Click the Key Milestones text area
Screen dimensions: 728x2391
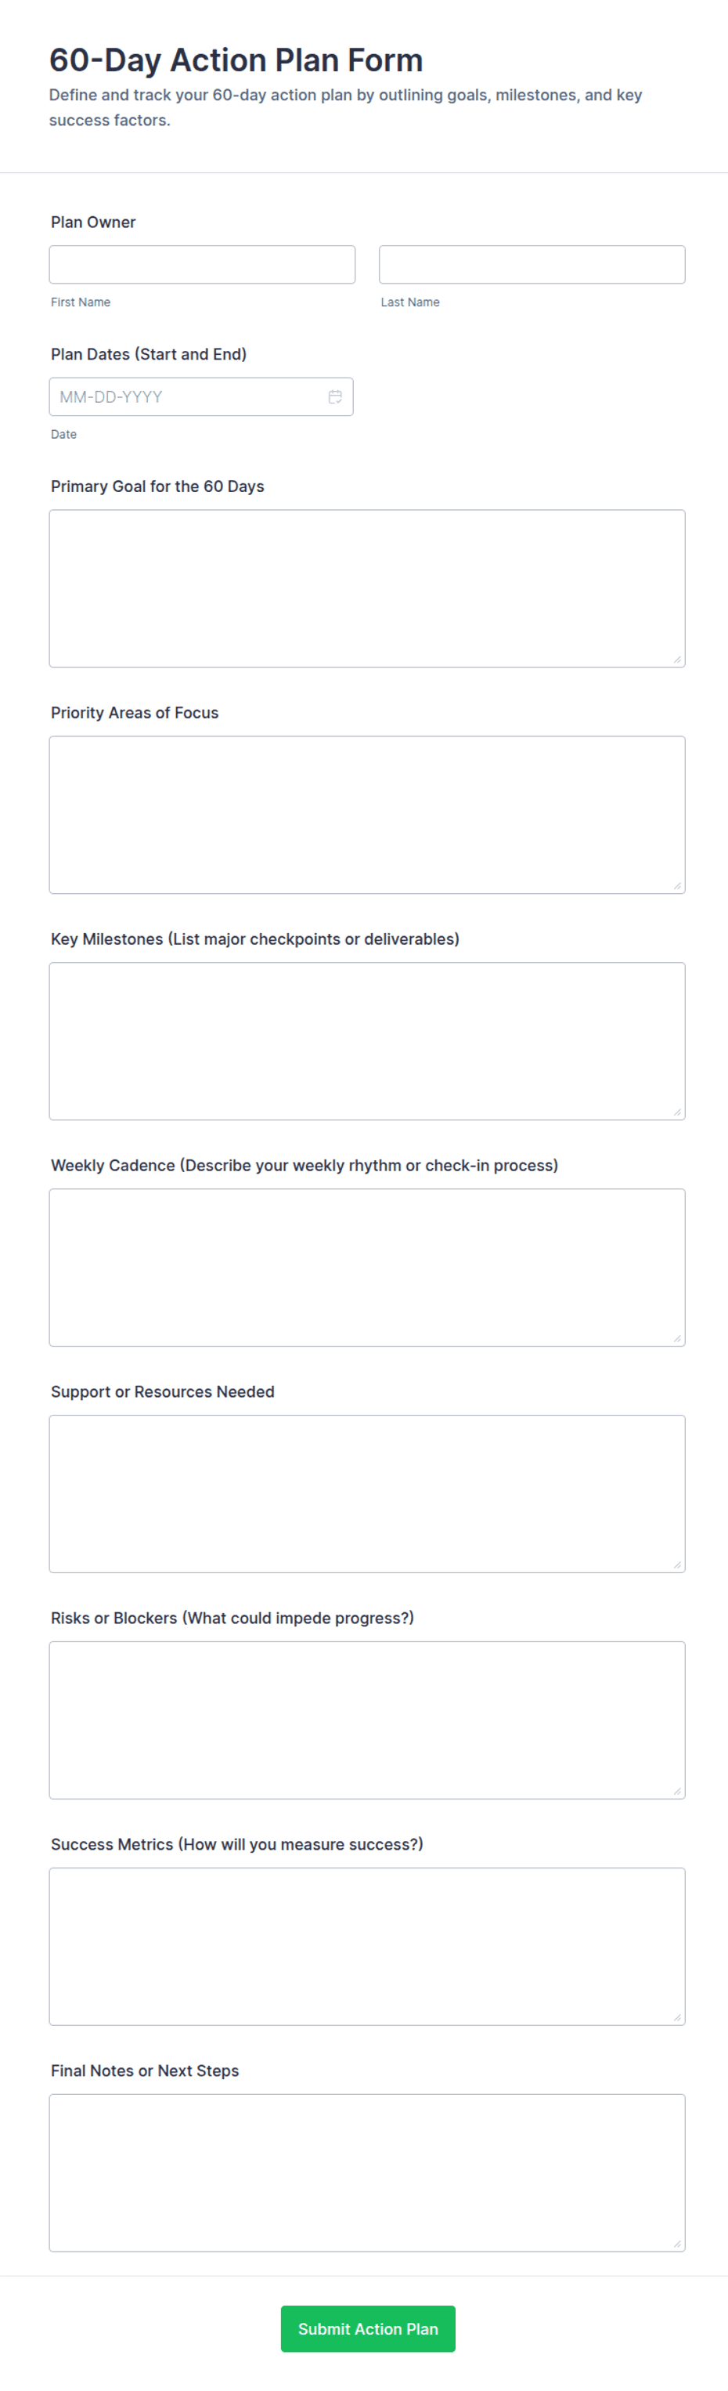[367, 1041]
